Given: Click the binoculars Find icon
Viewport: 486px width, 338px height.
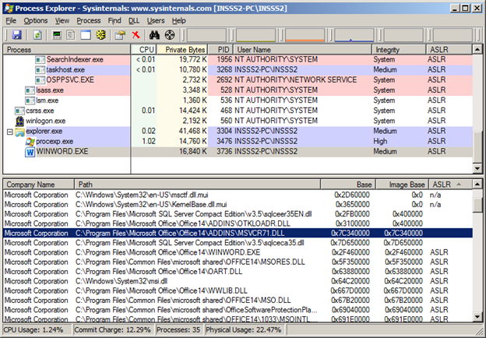Looking at the screenshot, I should (154, 35).
